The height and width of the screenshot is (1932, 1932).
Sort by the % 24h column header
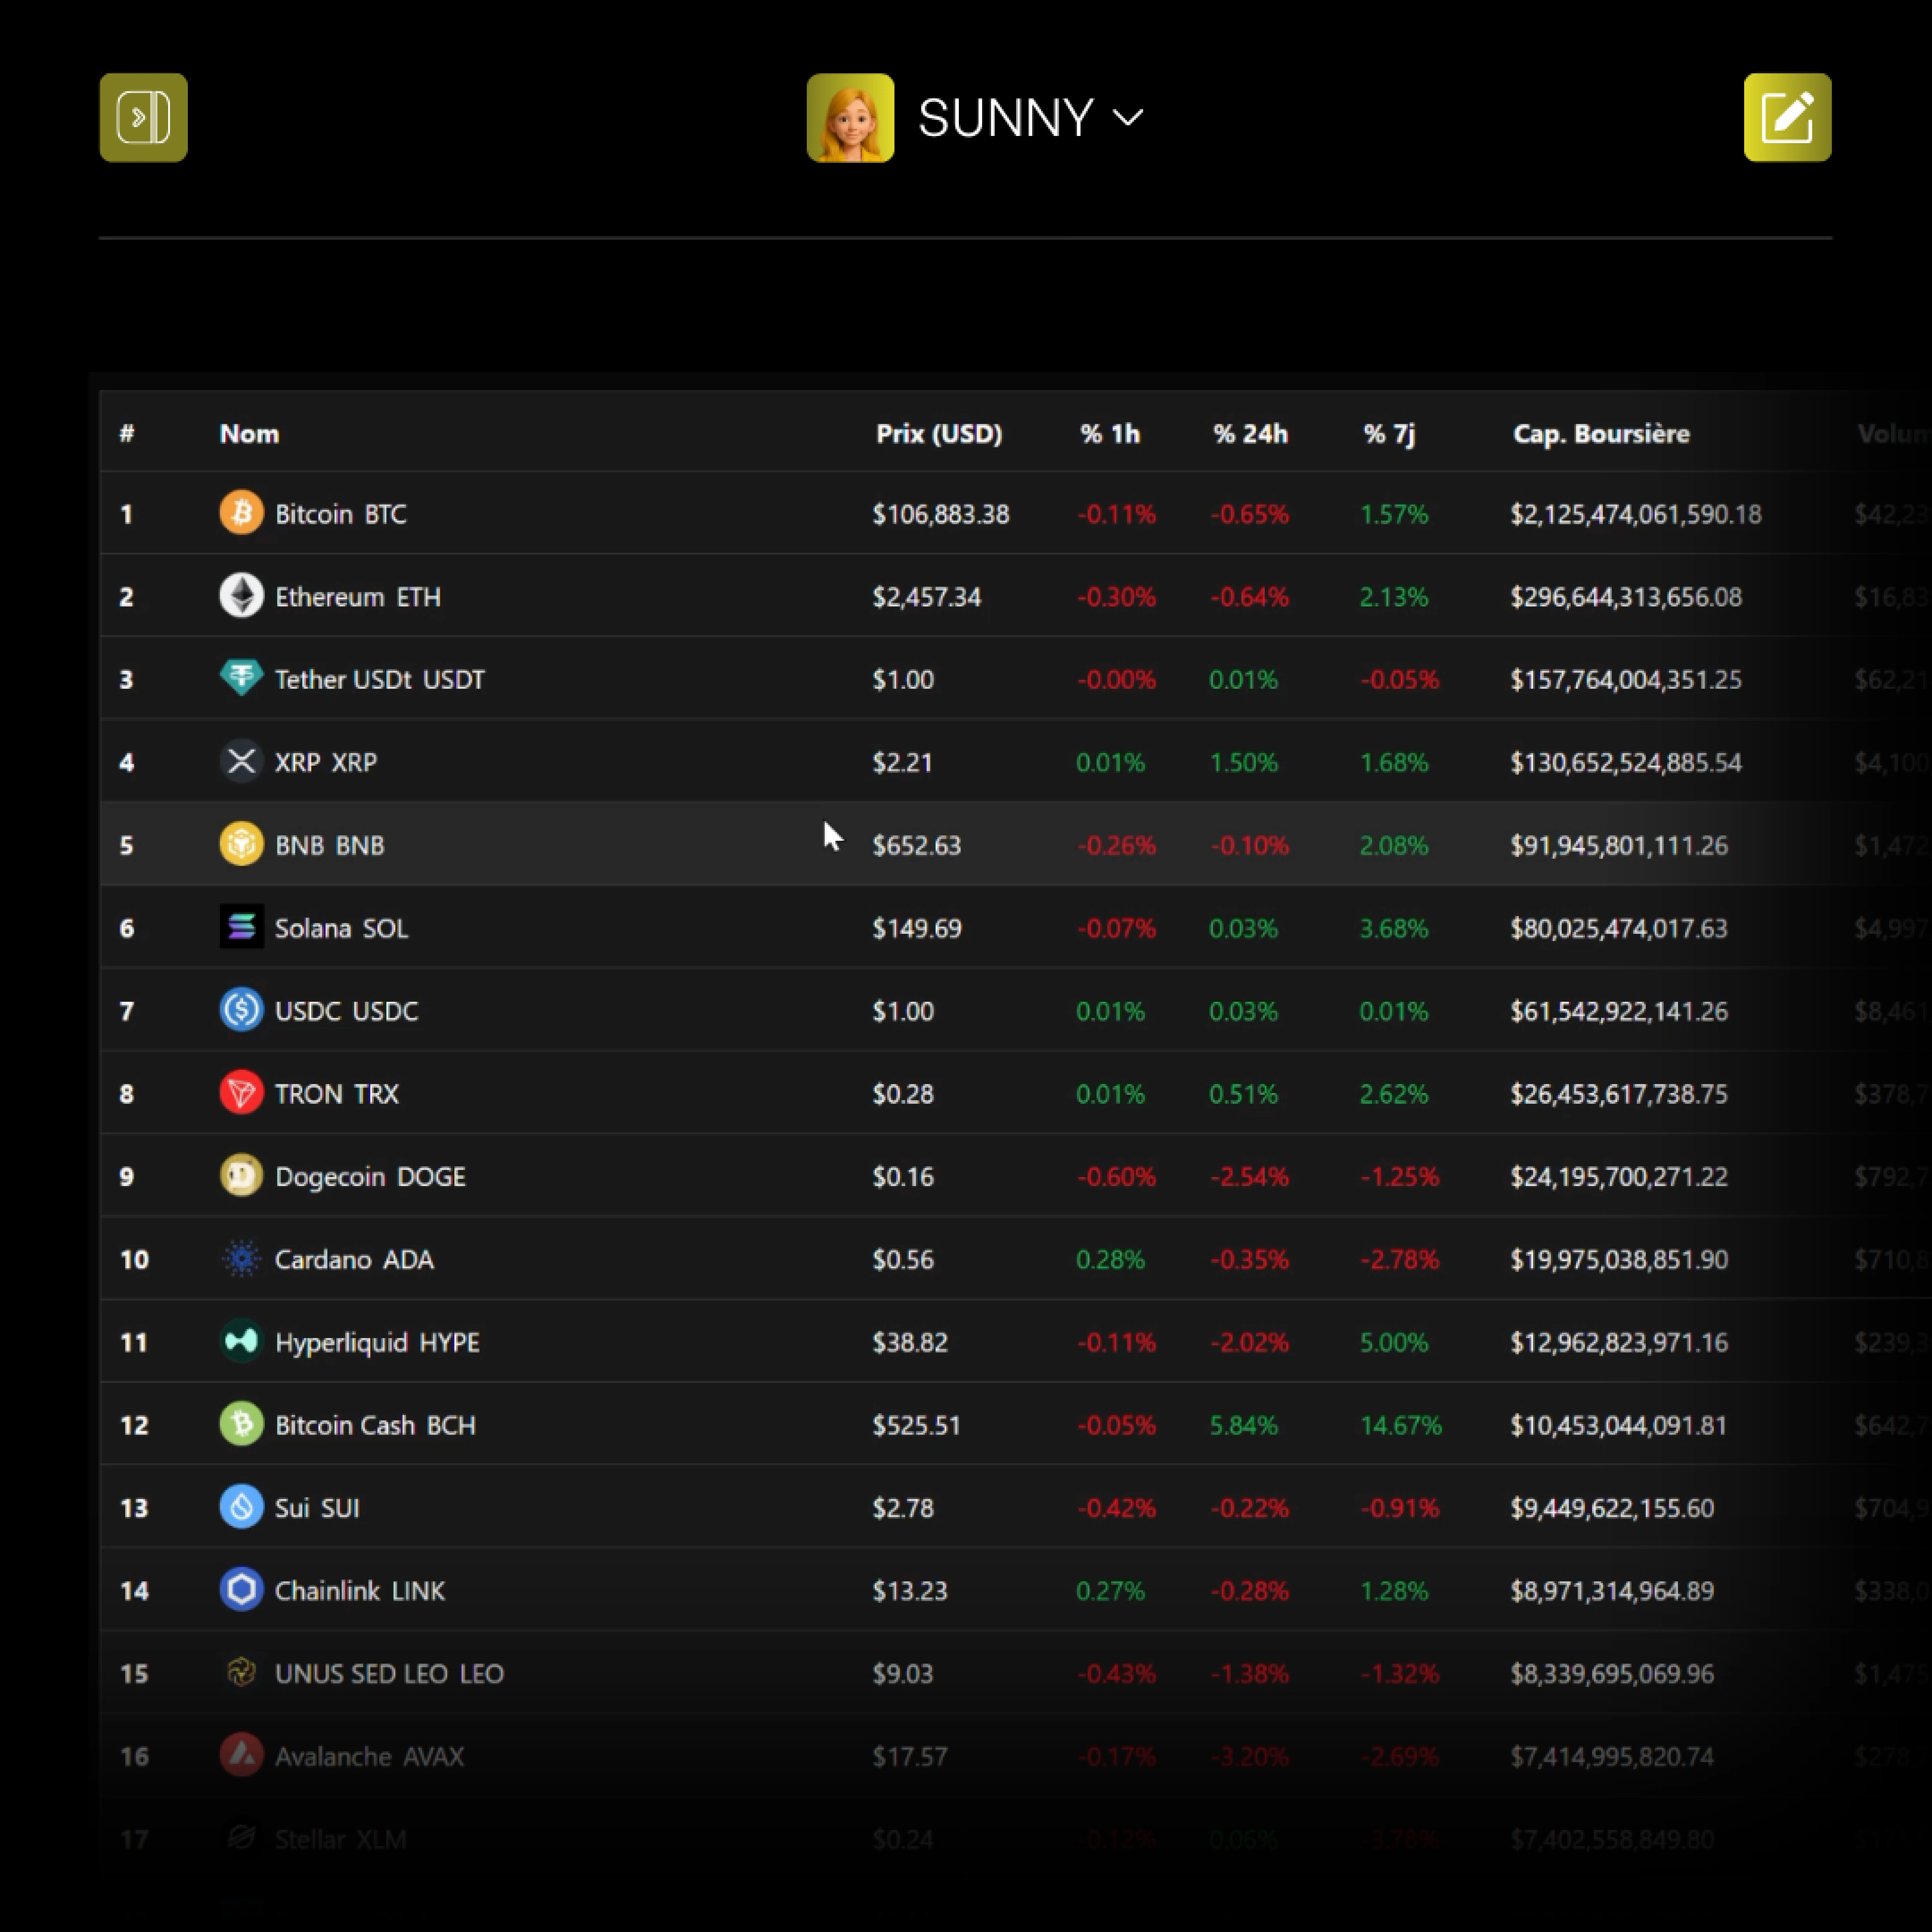[x=1250, y=433]
